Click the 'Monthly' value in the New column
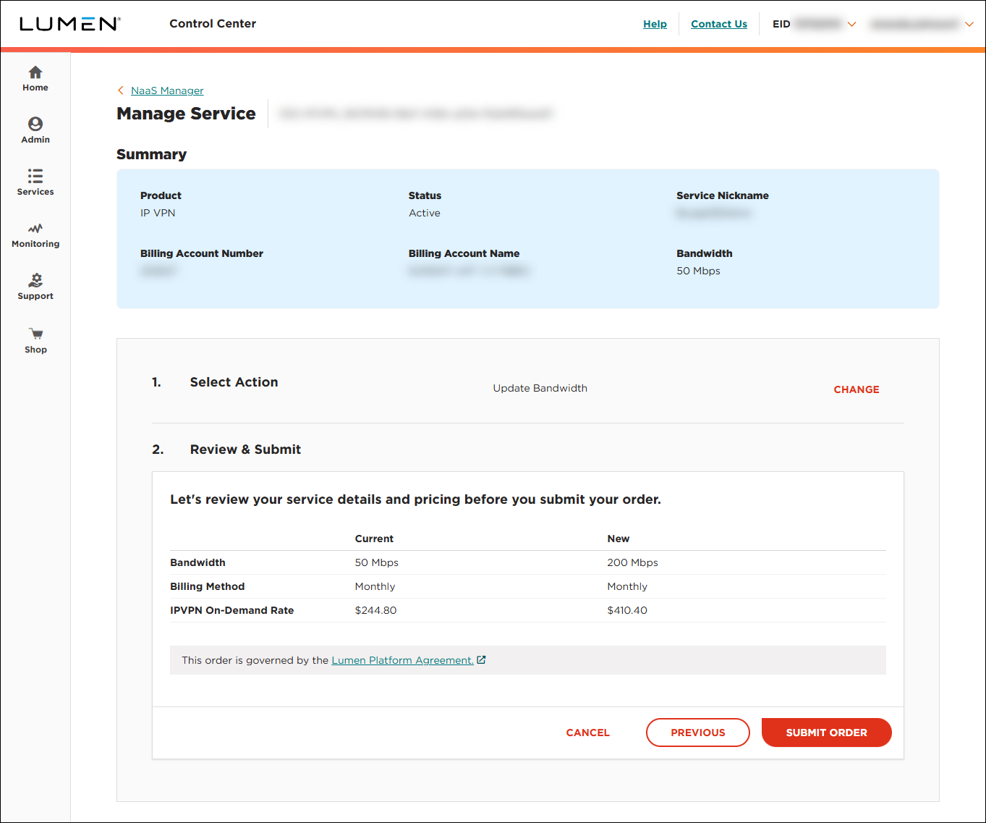Screen dimensions: 986x823 point(627,586)
